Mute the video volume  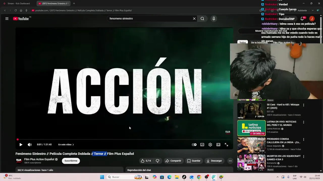pos(30,145)
